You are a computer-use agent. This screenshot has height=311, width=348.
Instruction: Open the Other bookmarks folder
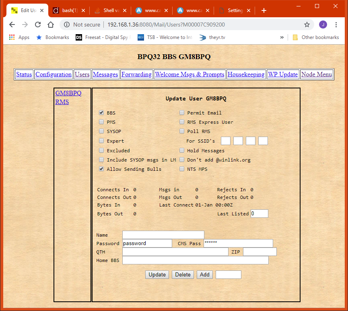tap(315, 37)
